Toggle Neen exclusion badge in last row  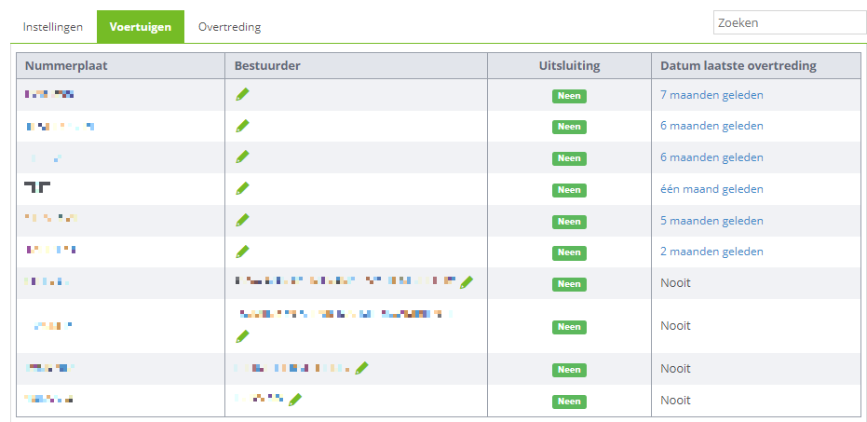coord(569,402)
